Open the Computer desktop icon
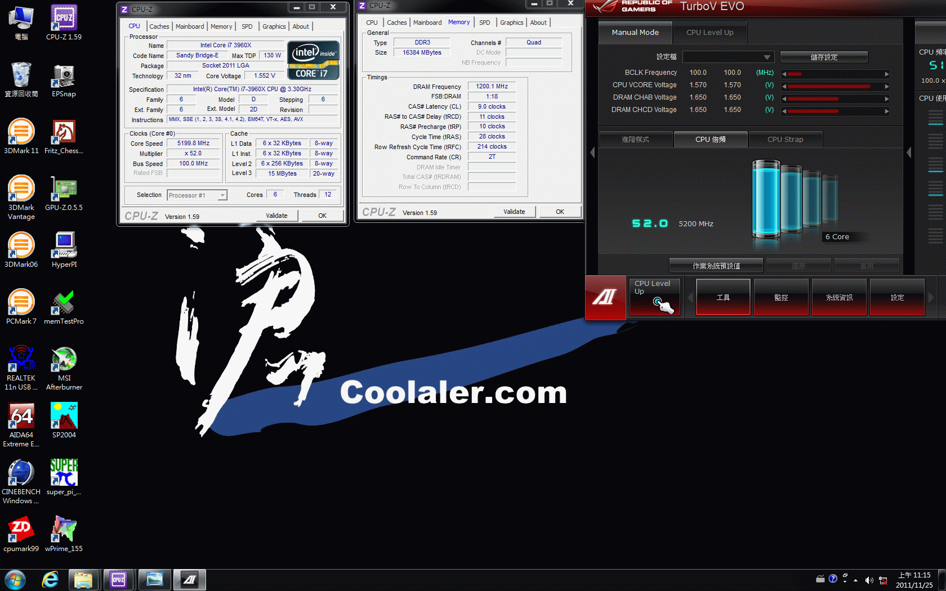Screen dimensions: 946x591 (x=21, y=23)
